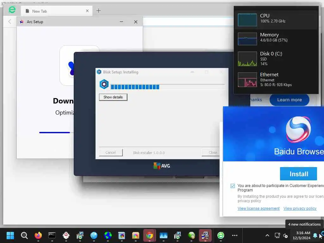Click the Arc Setup title bar icon
The height and width of the screenshot is (243, 324).
[22, 22]
